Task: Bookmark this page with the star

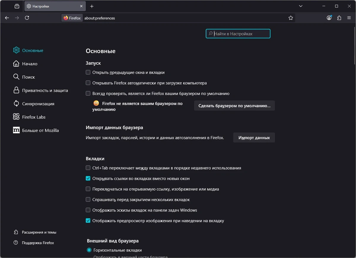Action: tap(291, 18)
